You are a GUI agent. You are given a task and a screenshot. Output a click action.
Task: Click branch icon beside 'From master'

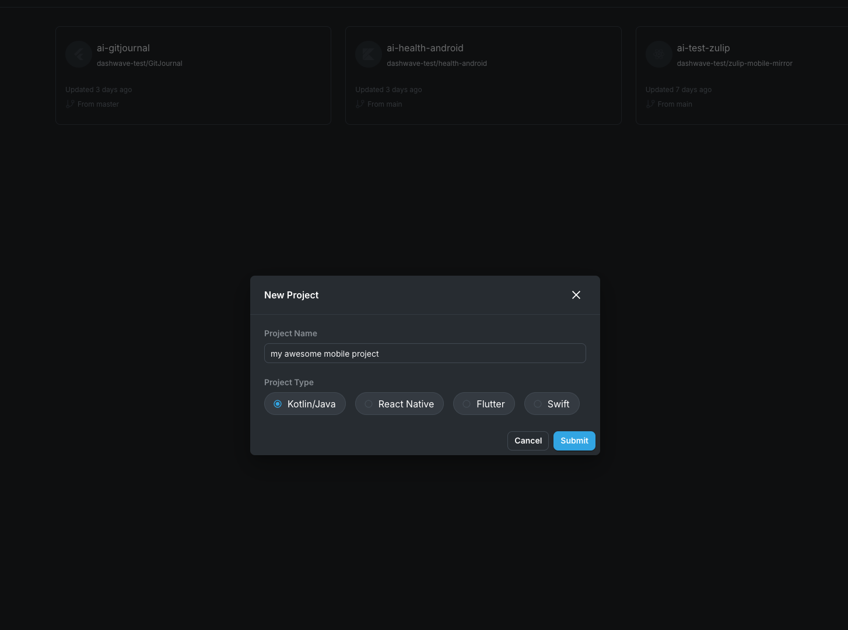70,104
